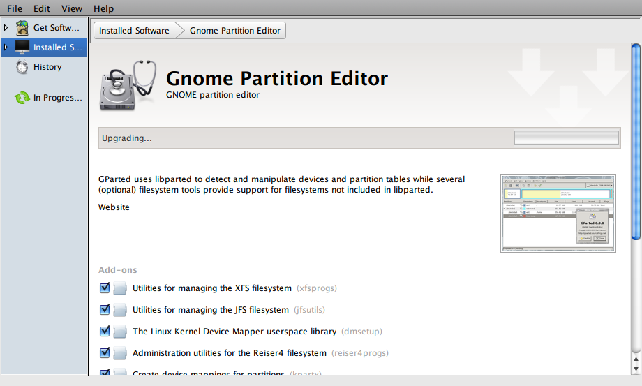This screenshot has height=386, width=642.
Task: Click the scrollbar down arrow
Action: pos(636,369)
